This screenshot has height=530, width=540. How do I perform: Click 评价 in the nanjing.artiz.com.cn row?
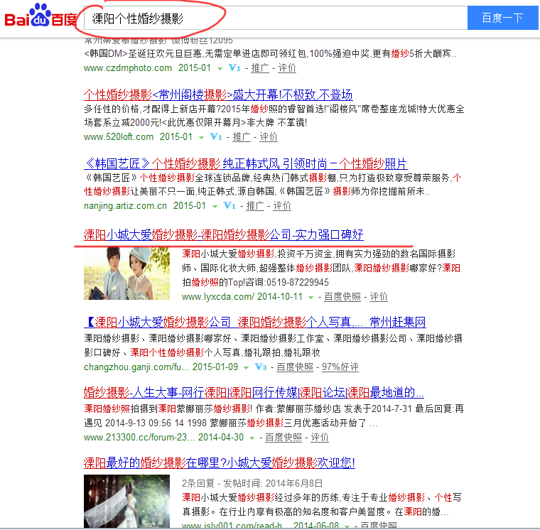281,205
